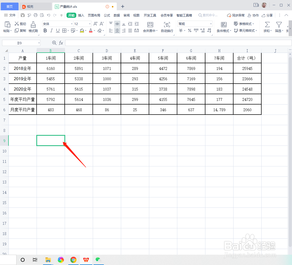This screenshot has width=292, height=265.
Task: Open WPS icon in Windows taskbar
Action: click(x=86, y=260)
